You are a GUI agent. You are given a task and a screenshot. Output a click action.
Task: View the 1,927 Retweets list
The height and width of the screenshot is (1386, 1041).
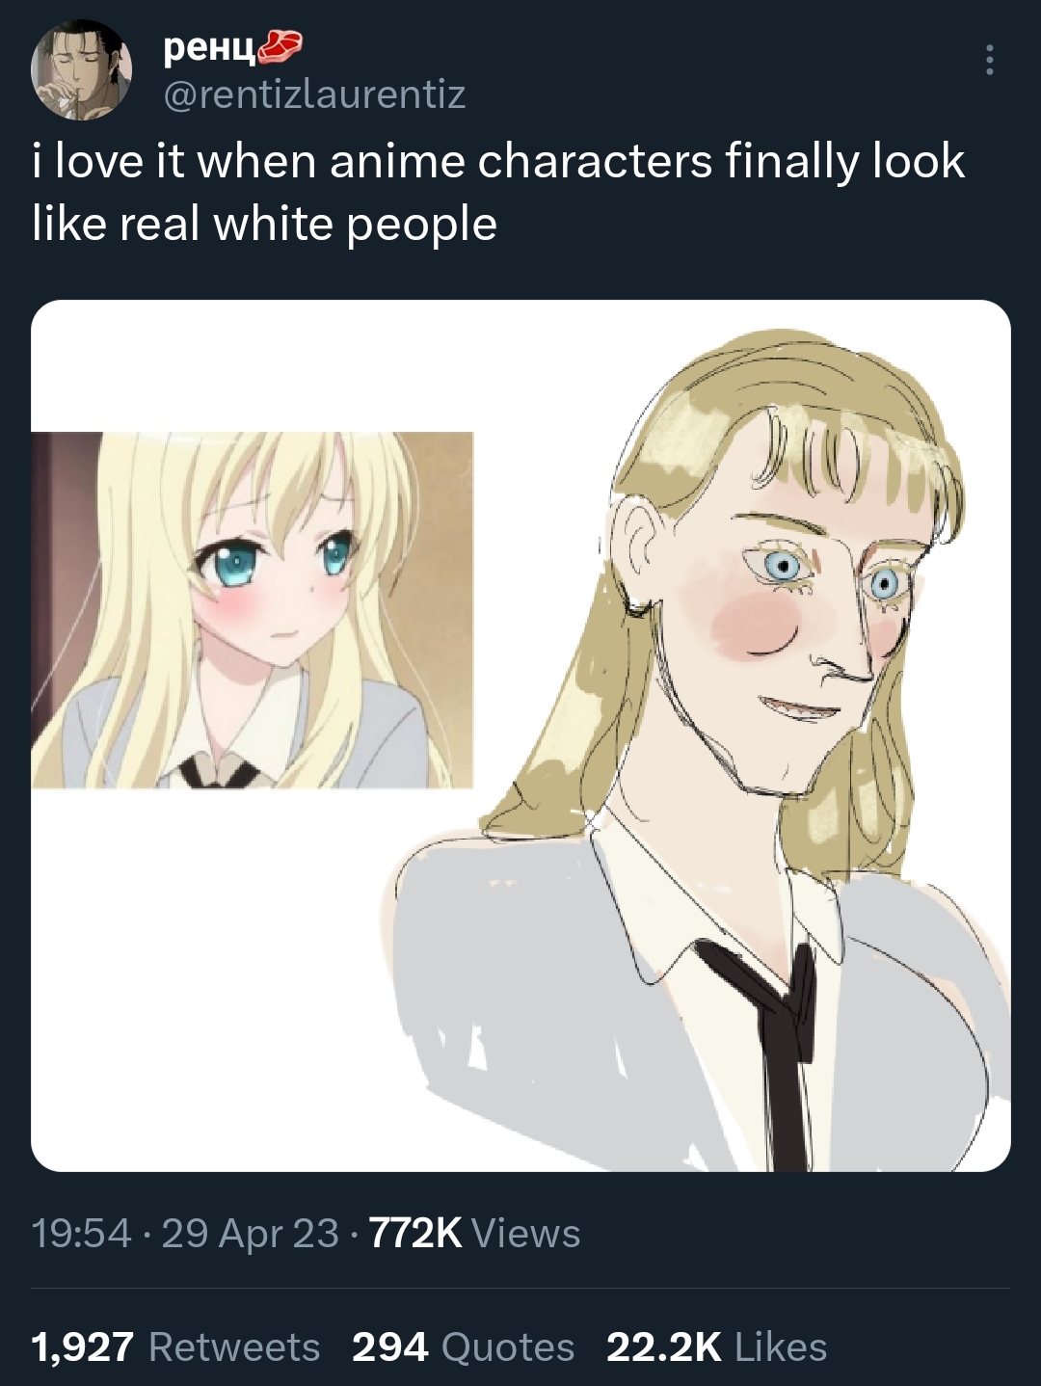pos(175,1346)
